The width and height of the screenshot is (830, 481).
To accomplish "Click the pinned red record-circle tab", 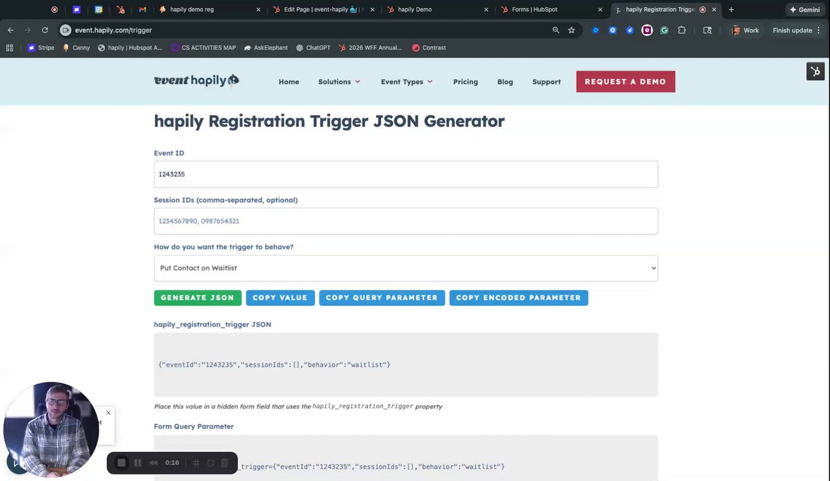I will (54, 10).
